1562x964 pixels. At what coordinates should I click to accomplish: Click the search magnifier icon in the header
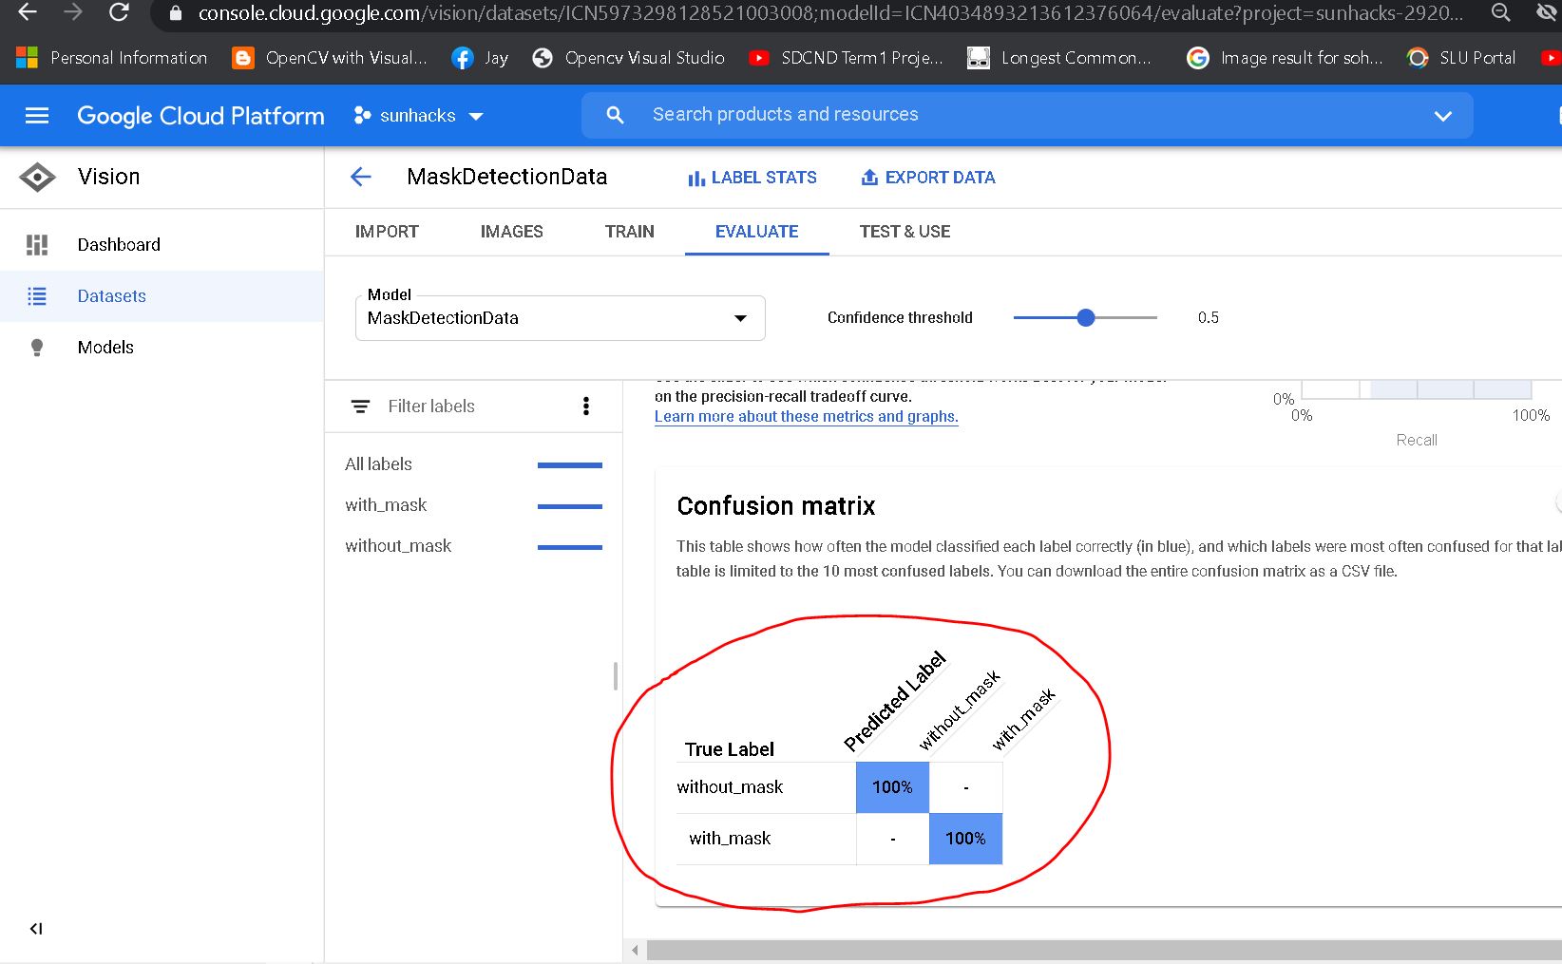pos(615,115)
